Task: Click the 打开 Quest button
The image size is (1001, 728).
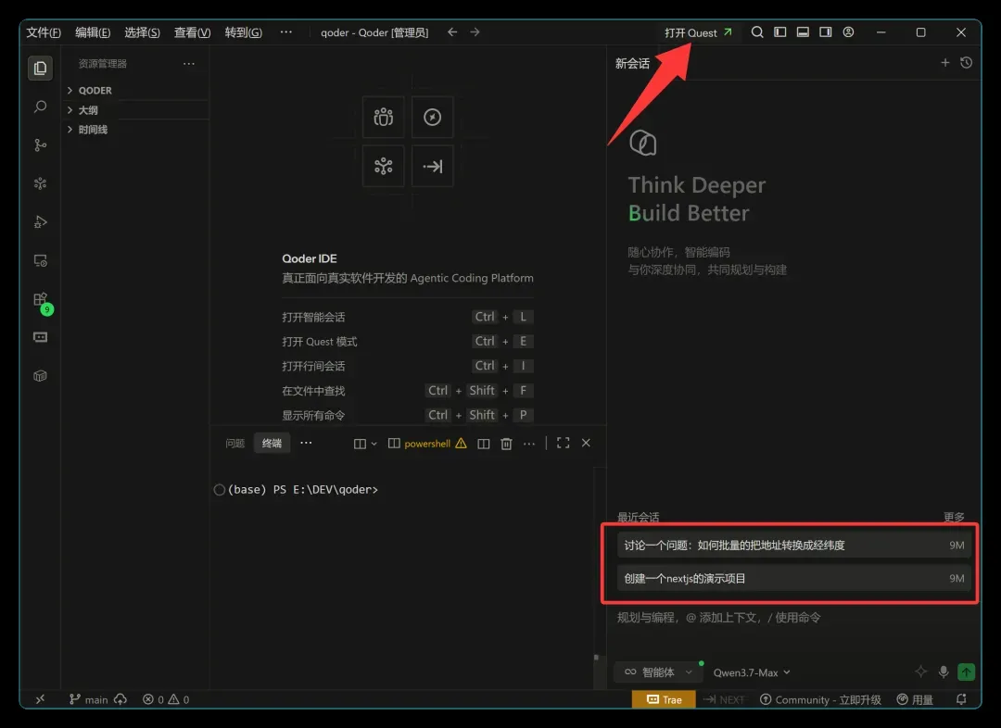Action: 699,32
